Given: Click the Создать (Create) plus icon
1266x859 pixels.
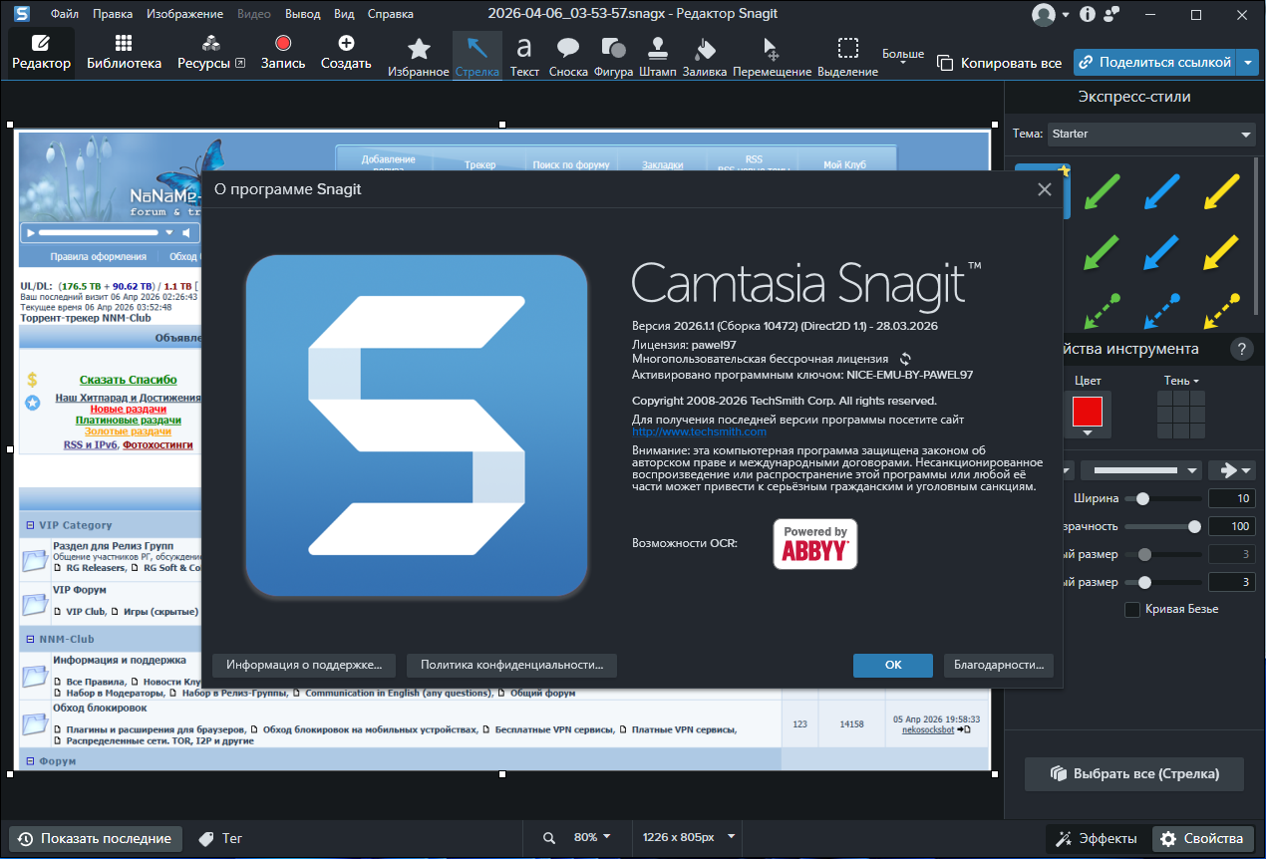Looking at the screenshot, I should 346,43.
